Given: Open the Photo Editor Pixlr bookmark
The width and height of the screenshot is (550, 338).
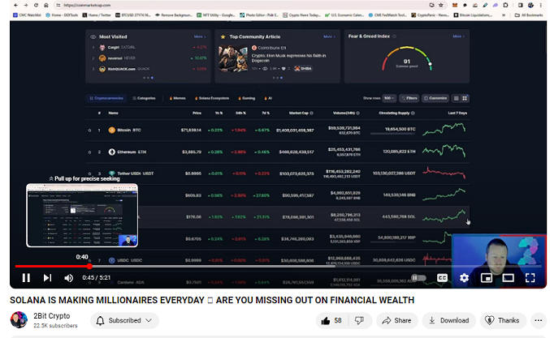Looking at the screenshot, I should tap(259, 15).
